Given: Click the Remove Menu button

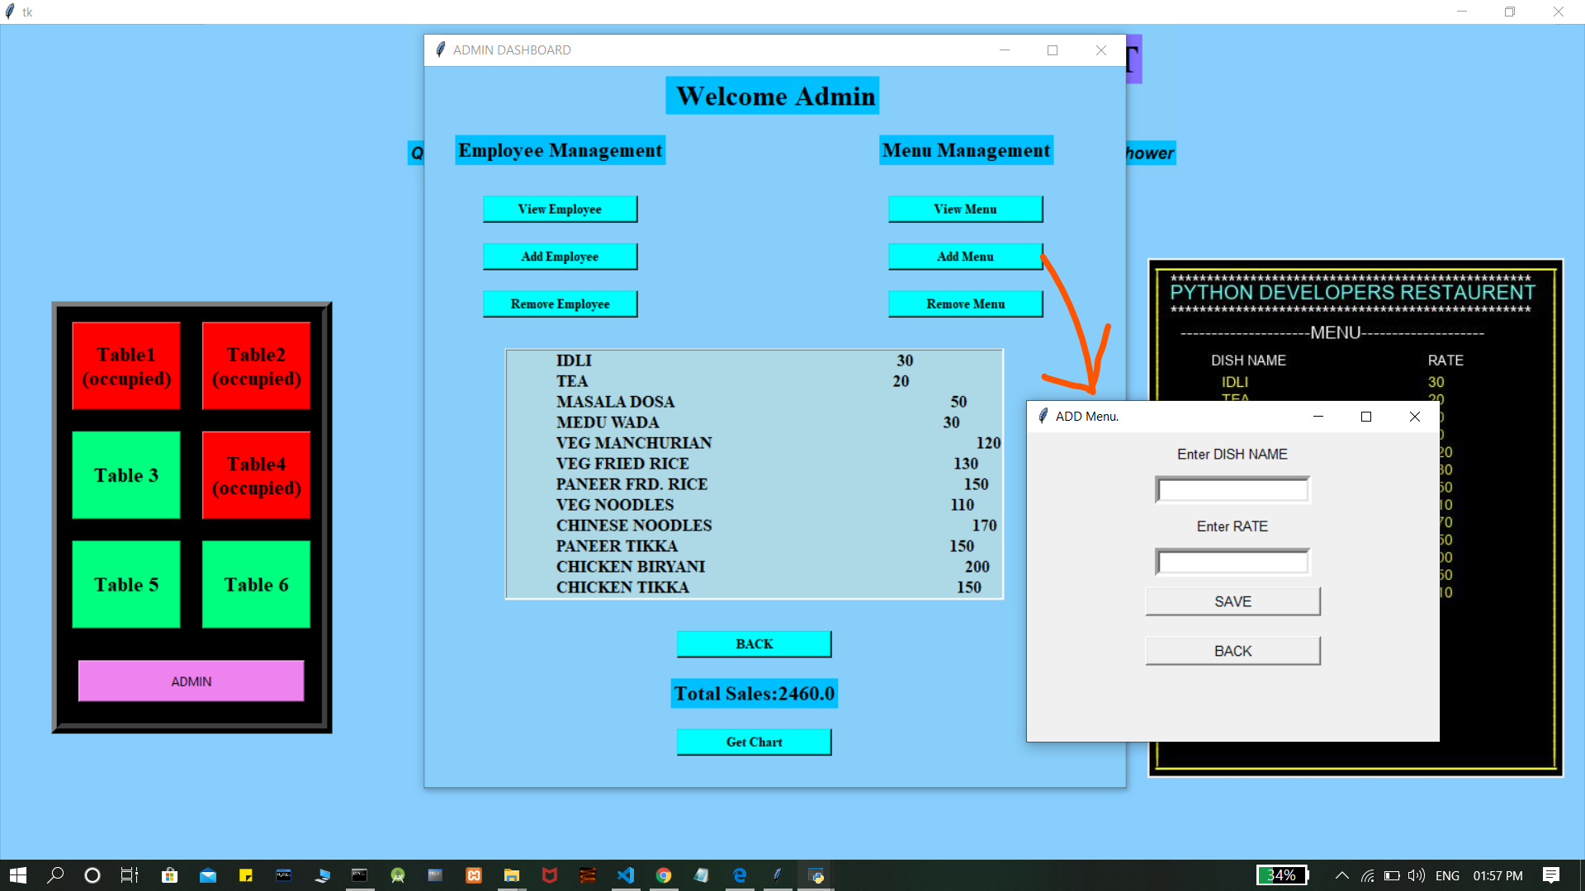Looking at the screenshot, I should pos(965,304).
